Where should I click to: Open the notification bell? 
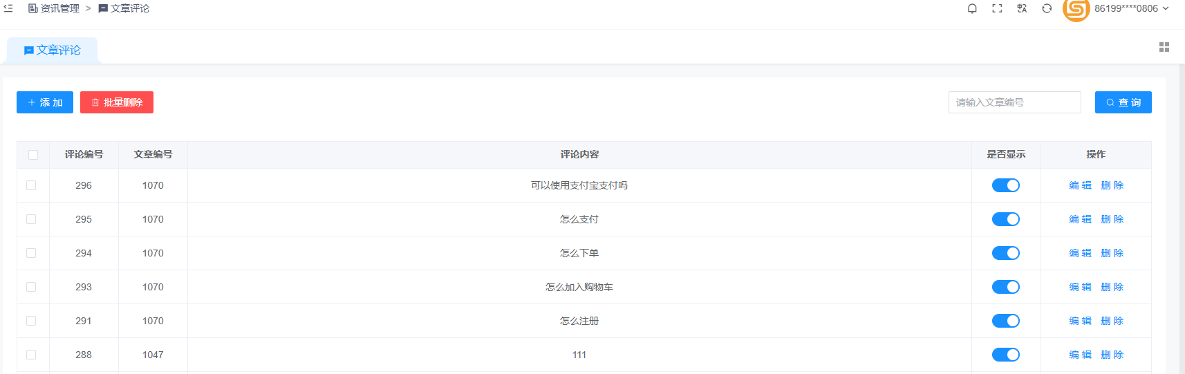[972, 8]
